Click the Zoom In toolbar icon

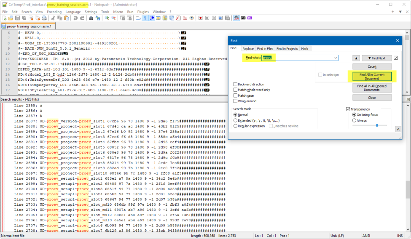click(x=107, y=18)
